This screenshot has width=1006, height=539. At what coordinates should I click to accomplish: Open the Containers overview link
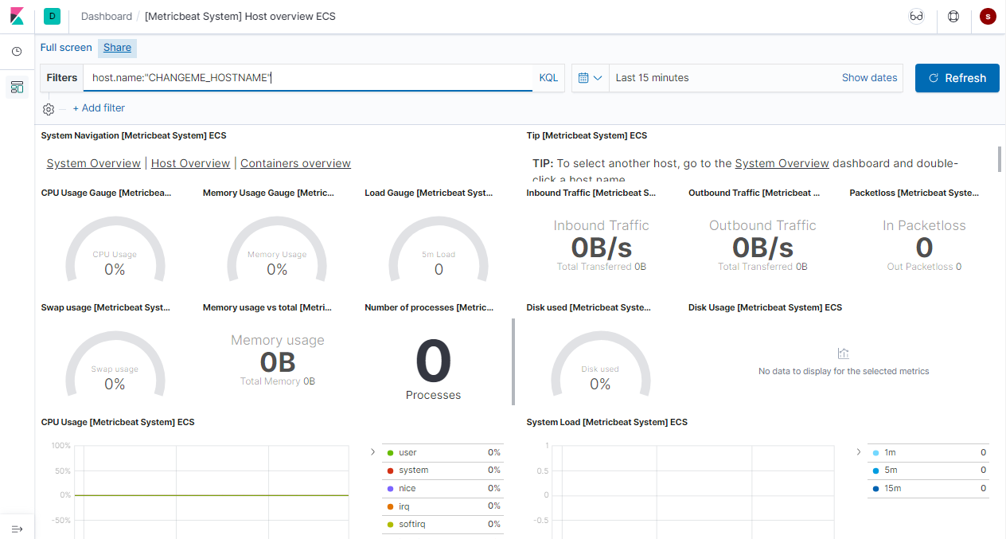coord(295,163)
